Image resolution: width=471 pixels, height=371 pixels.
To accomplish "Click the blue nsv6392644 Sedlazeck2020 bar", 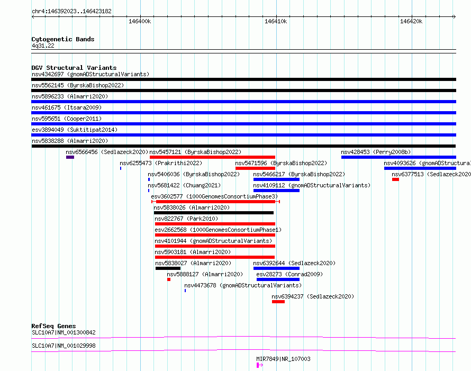I will click(276, 268).
